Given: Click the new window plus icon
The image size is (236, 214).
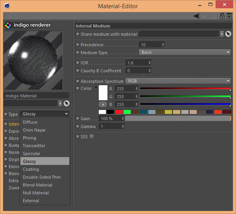Looking at the screenshot, I should (229, 16).
